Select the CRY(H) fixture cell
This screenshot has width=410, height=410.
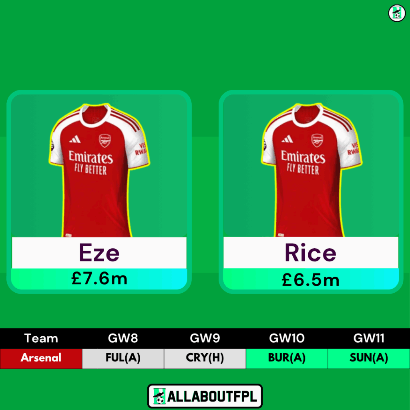pyautogui.click(x=205, y=358)
